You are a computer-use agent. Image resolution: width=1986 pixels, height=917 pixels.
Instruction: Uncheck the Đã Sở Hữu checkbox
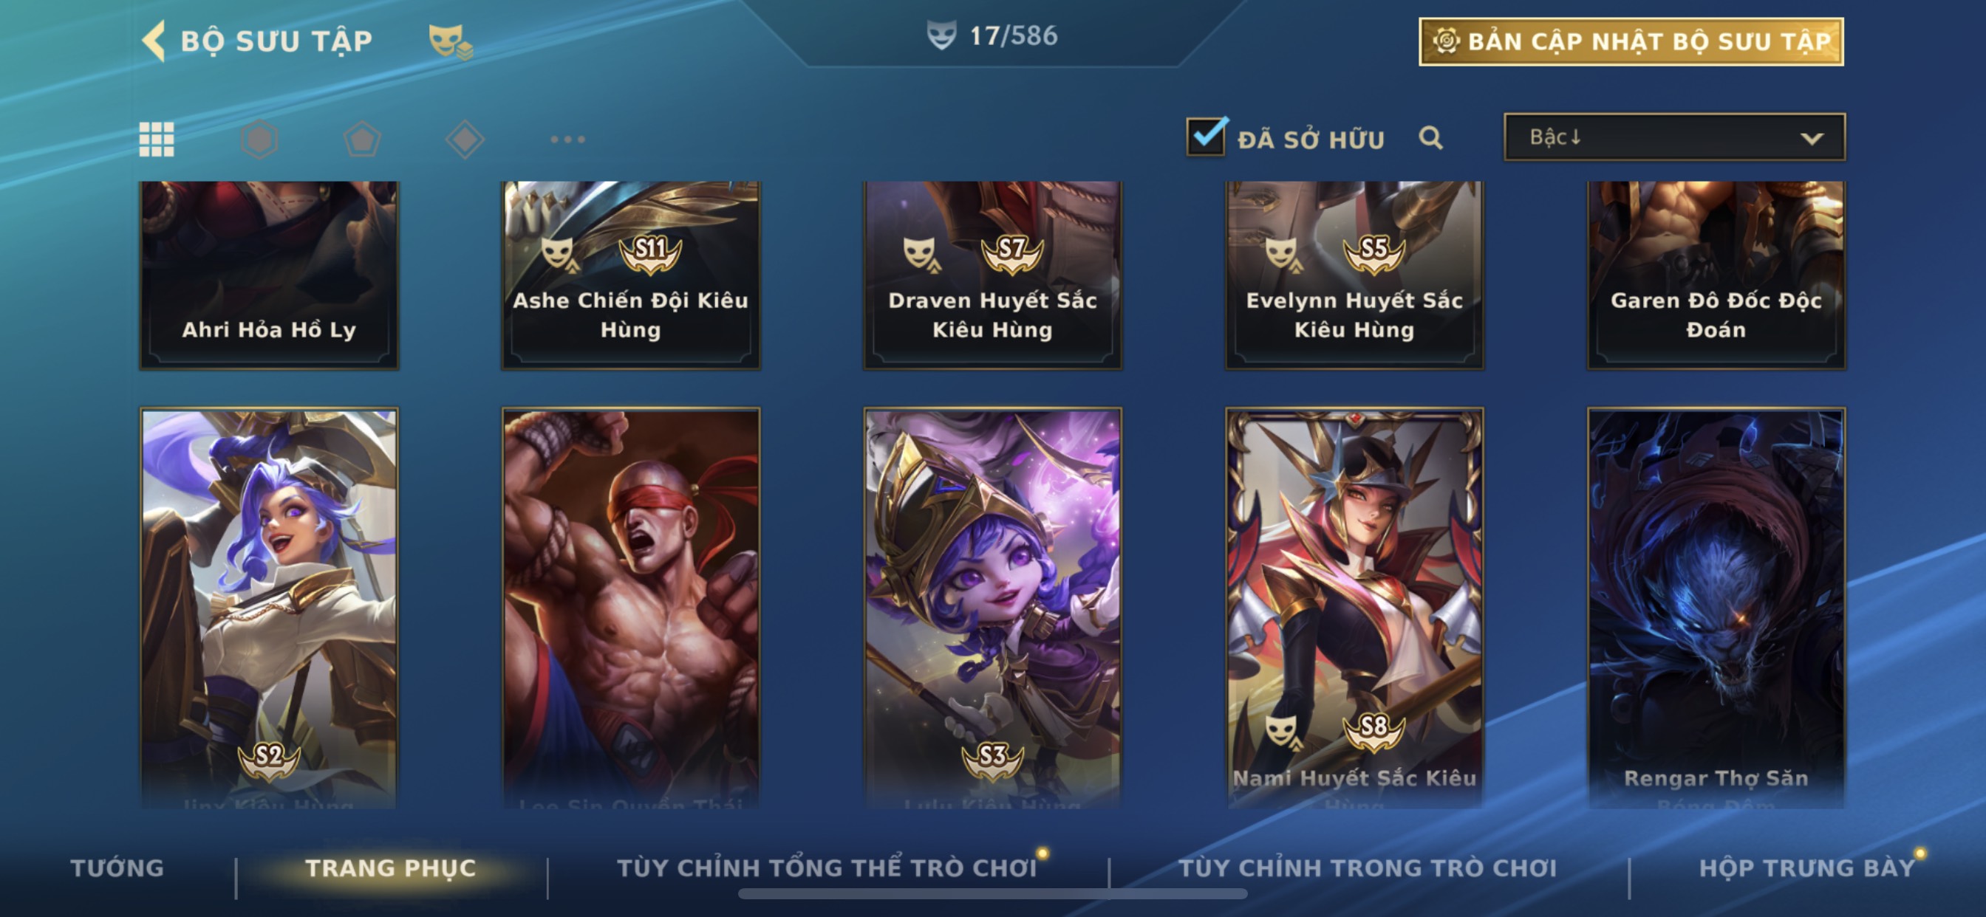click(1206, 137)
